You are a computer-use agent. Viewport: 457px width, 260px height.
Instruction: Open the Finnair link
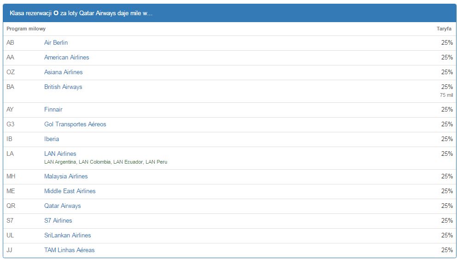coord(53,109)
